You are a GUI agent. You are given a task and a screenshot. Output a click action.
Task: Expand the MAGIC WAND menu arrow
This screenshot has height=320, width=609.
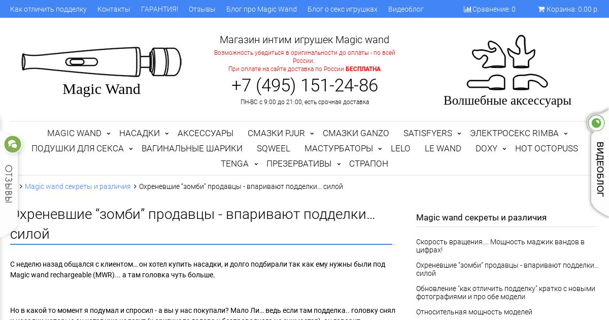(108, 134)
